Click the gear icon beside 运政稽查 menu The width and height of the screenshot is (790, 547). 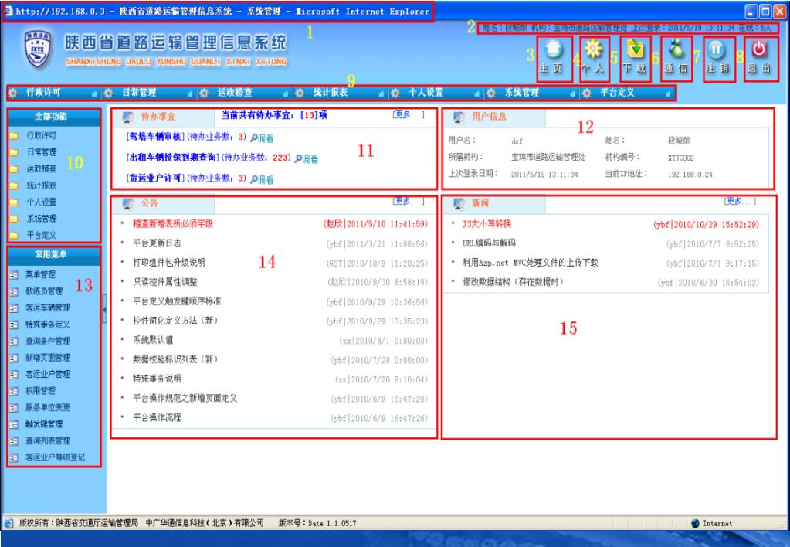click(204, 93)
